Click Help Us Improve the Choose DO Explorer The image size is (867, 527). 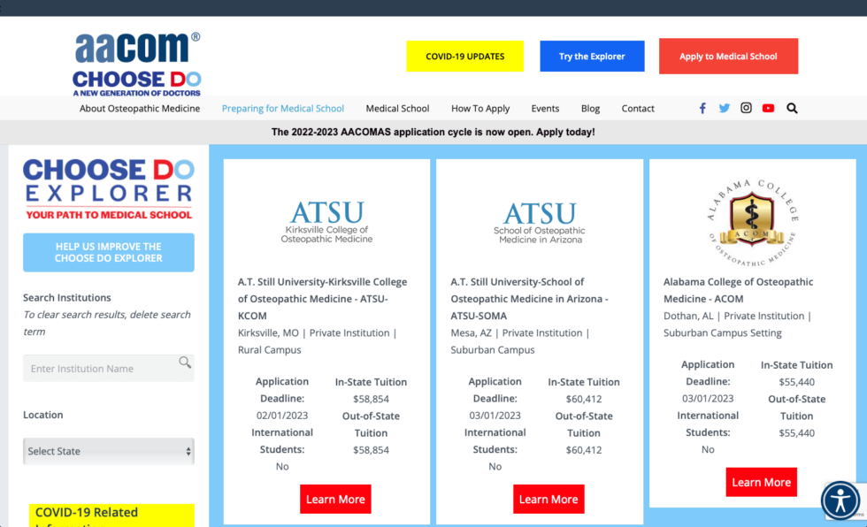108,252
